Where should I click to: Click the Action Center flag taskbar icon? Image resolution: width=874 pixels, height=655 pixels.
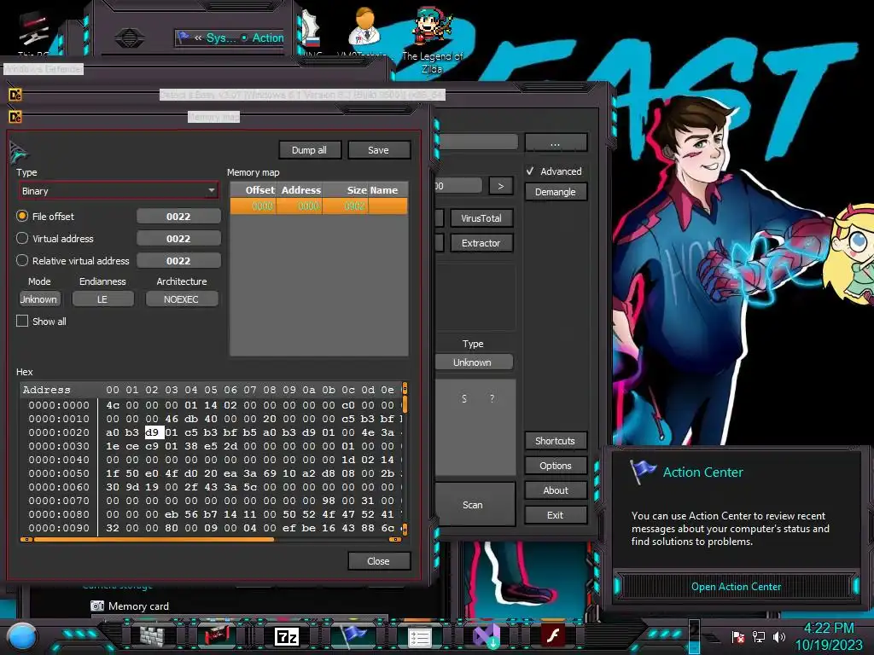pyautogui.click(x=353, y=635)
